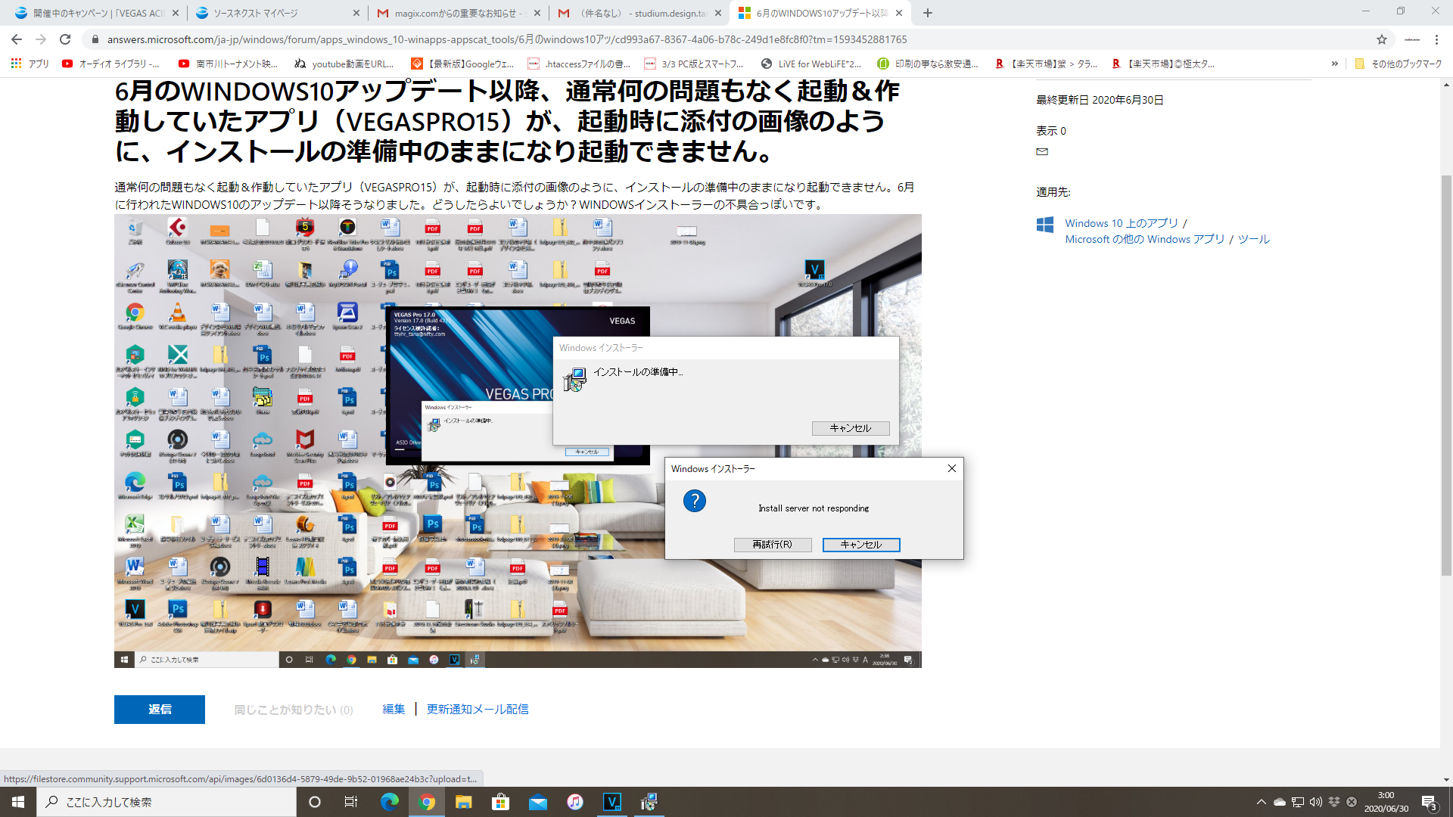Click the page's vertical scrollbar thumb
Screen dimensions: 1453x817
click(1446, 376)
